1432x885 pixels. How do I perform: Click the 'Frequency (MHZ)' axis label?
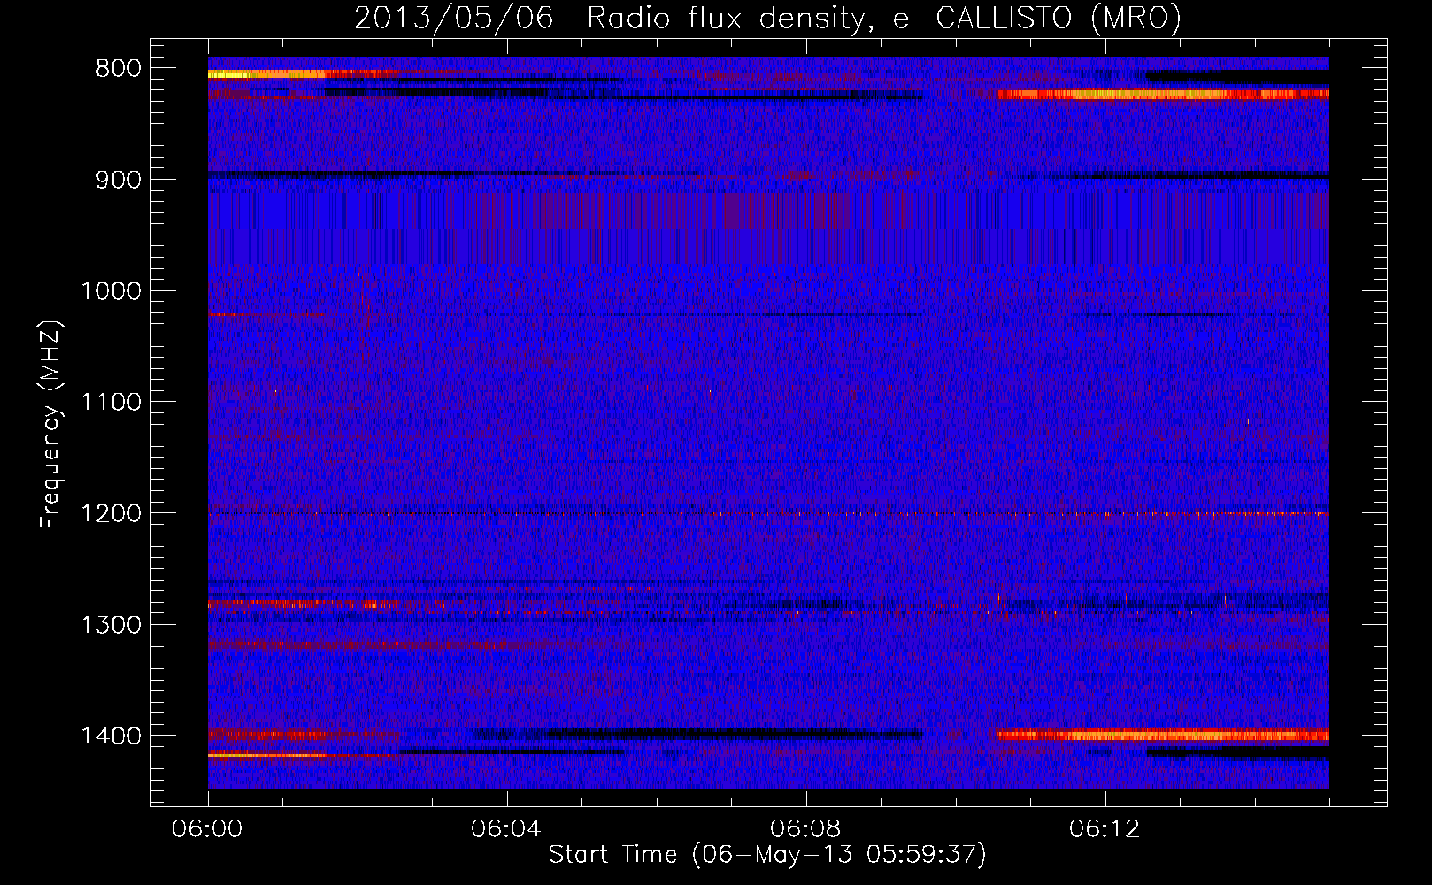51,425
